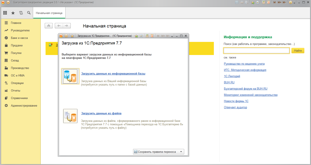Add dialog to favorites star-arrow icon
311x165 pixels.
[x=136, y=36]
